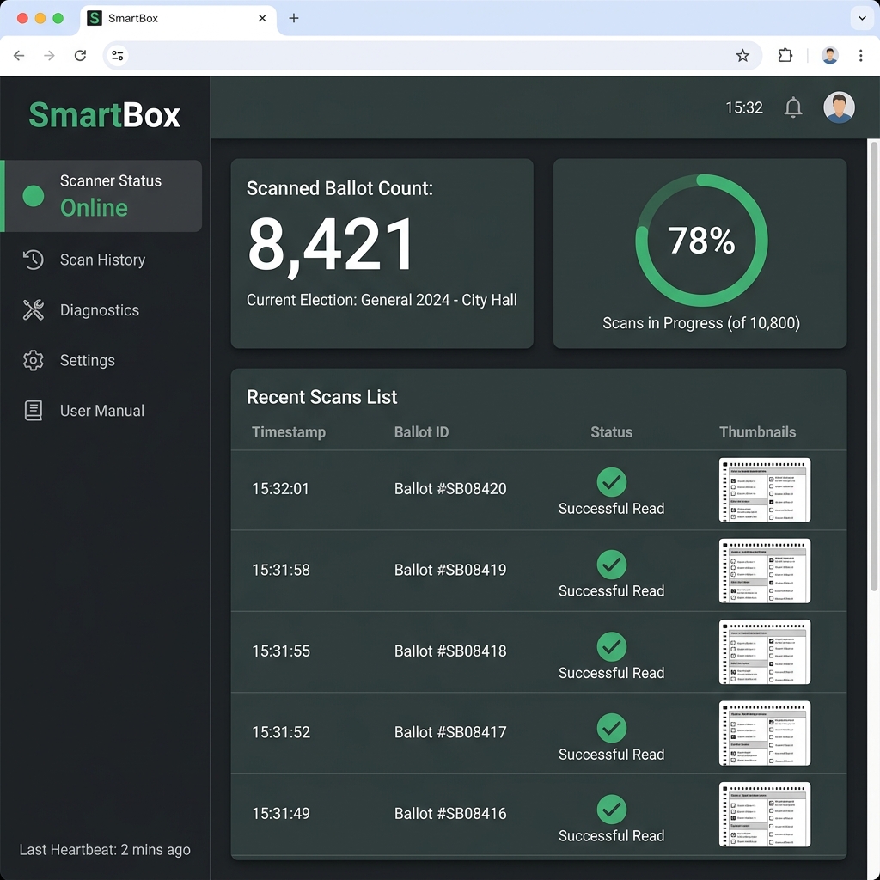Go back in browser

click(19, 56)
